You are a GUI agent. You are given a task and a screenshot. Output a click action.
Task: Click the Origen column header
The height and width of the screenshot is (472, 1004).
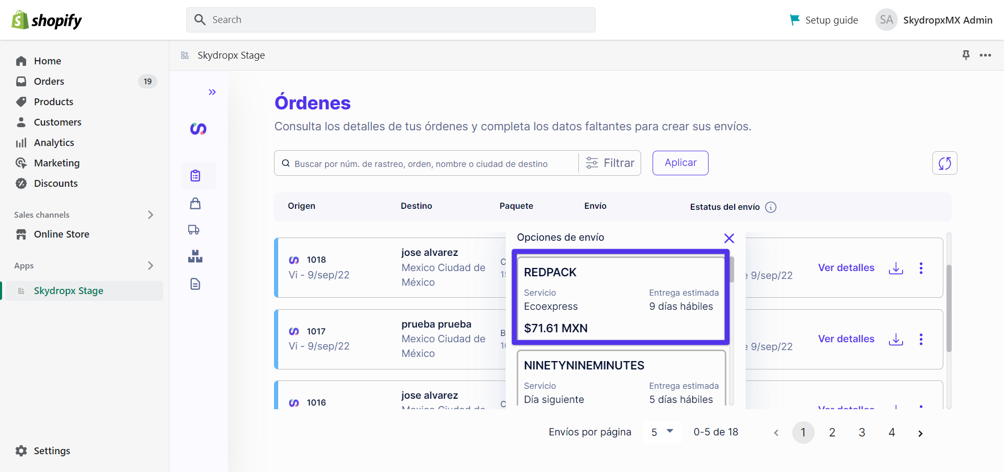(301, 206)
